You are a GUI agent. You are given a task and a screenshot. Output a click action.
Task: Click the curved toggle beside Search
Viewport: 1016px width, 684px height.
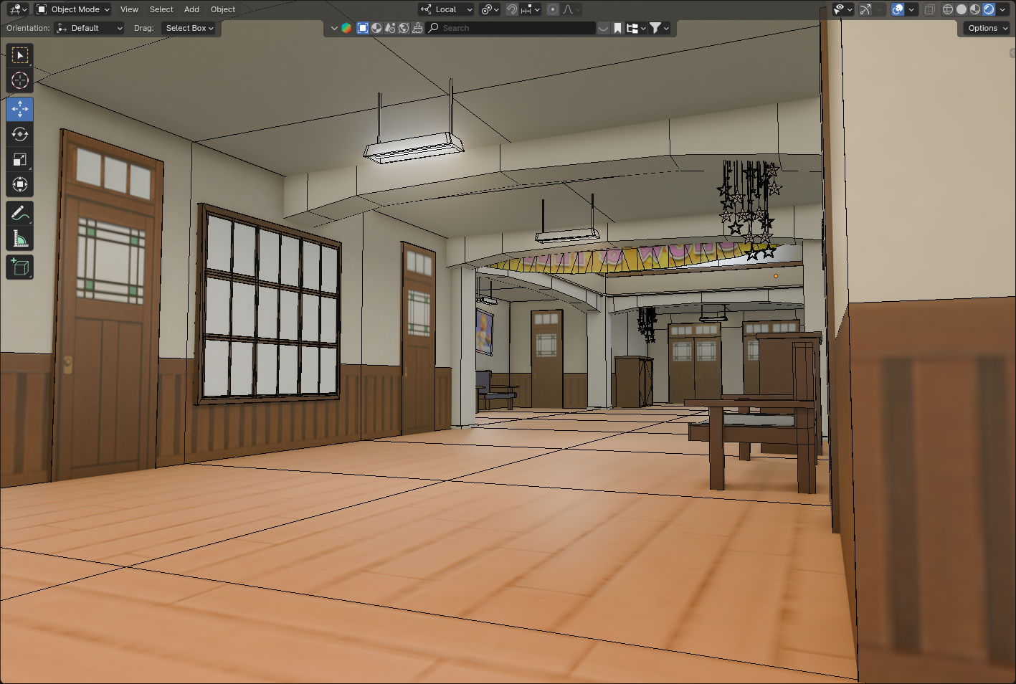(604, 28)
